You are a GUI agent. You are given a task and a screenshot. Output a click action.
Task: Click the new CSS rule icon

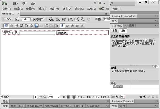point(145,97)
